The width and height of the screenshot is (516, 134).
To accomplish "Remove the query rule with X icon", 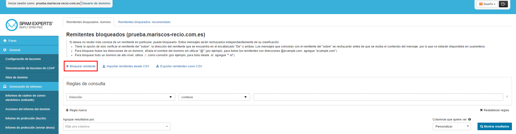I will [x=507, y=97].
